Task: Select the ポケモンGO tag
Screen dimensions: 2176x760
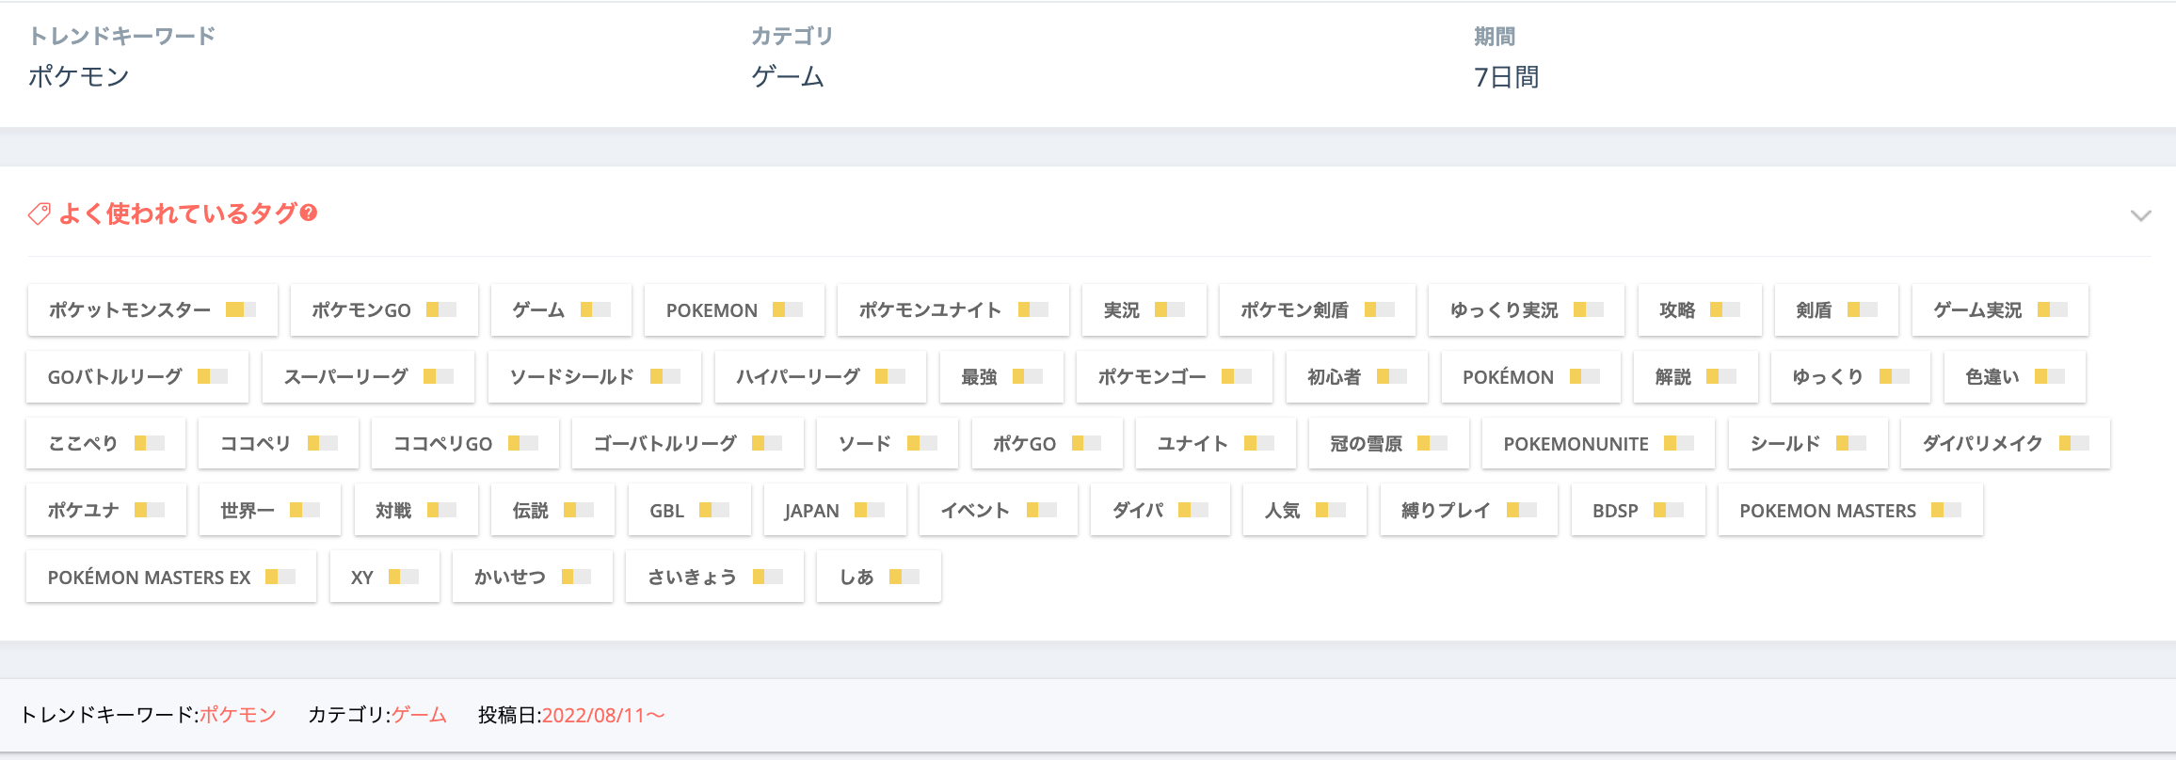Action: 383,310
